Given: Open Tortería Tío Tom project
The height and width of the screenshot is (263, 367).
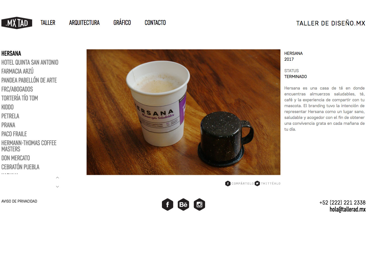Looking at the screenshot, I should coord(20,98).
